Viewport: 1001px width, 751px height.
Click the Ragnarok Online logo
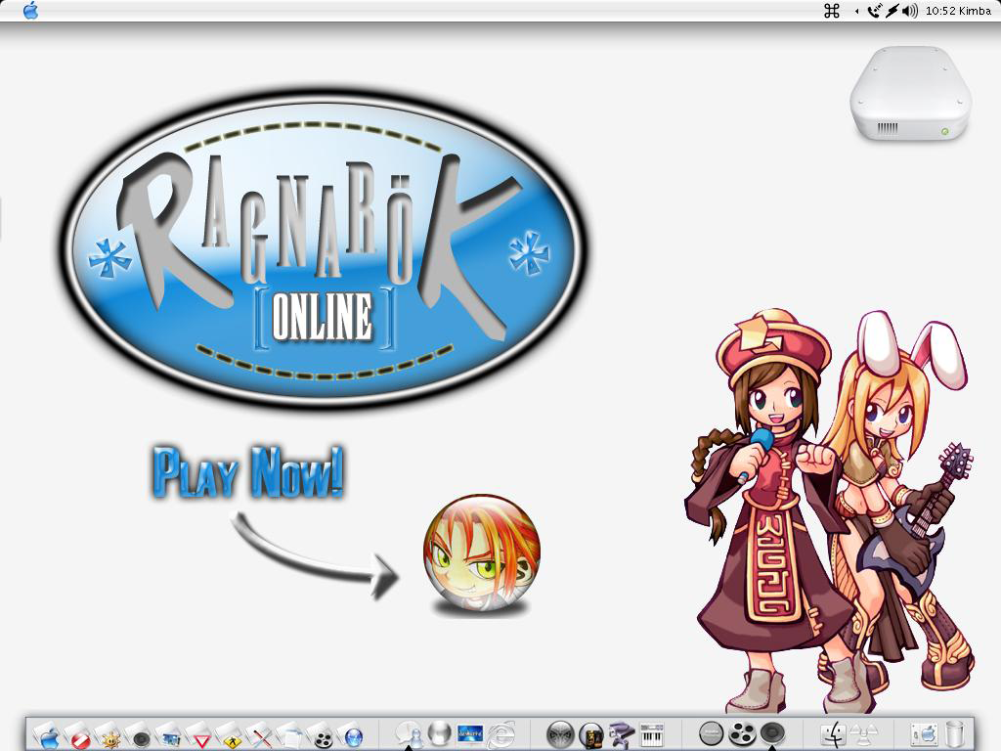click(323, 247)
